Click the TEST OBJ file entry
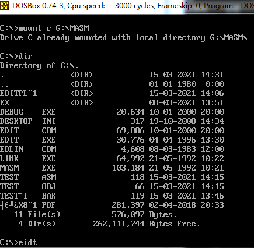Viewport: 254px width, 248px height. [x=112, y=186]
